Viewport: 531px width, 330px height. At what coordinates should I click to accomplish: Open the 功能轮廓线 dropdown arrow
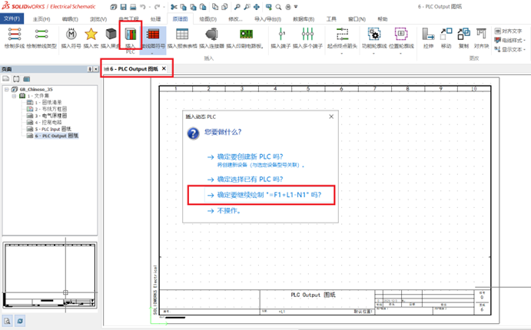[x=374, y=53]
